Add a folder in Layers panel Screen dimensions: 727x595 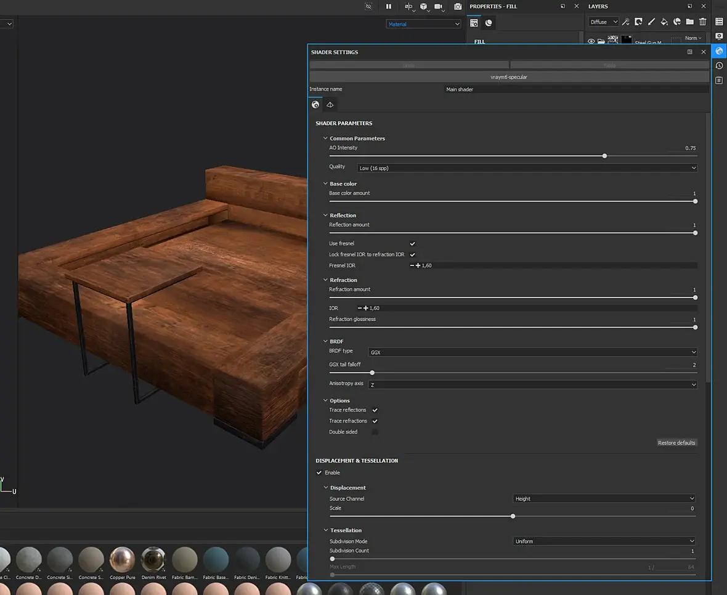coord(689,22)
